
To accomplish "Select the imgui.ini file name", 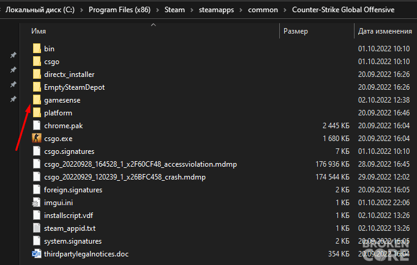I will tap(58, 203).
